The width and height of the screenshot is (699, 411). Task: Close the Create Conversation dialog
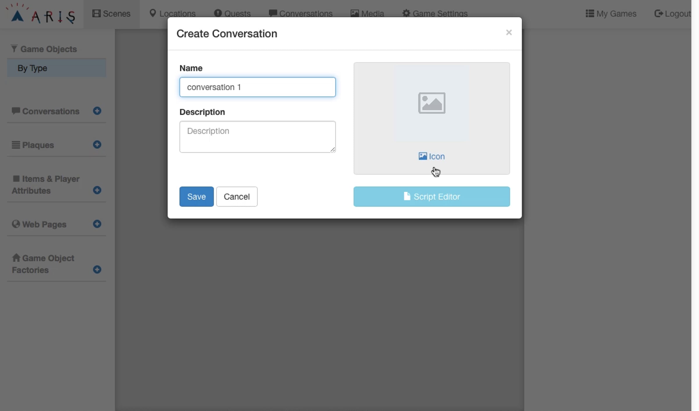[x=509, y=33]
